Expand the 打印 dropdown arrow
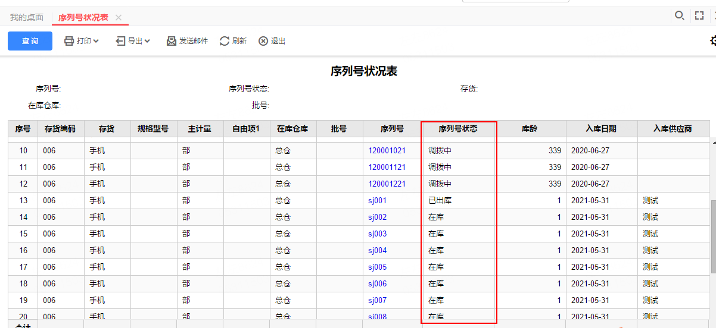The height and width of the screenshot is (328, 716). point(96,41)
